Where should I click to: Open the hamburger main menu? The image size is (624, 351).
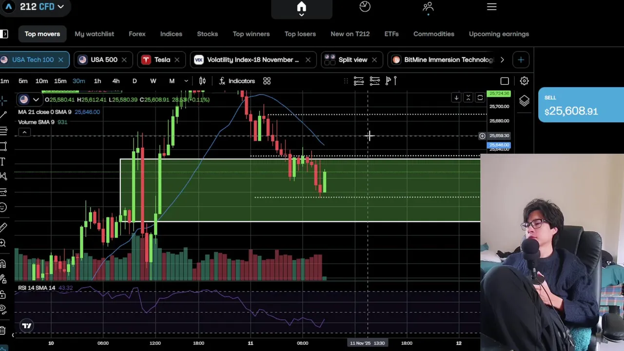[491, 7]
